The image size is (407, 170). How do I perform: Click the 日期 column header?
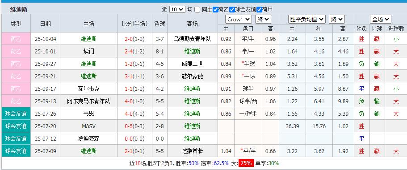point(46,24)
